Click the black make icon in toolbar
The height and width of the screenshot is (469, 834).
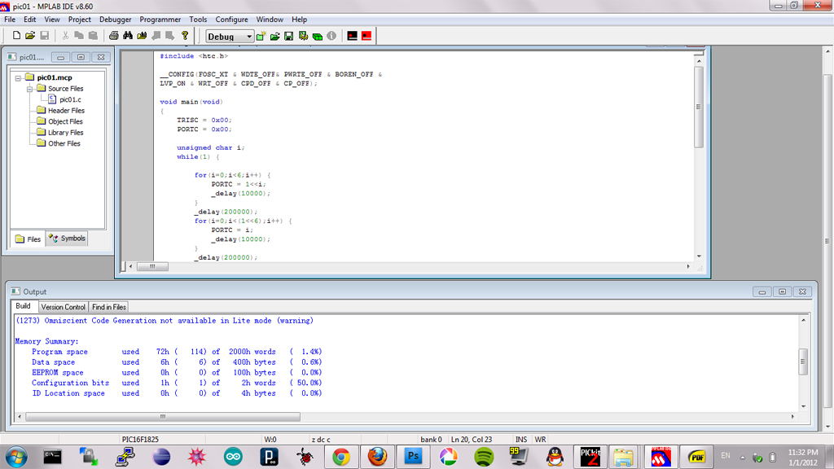pos(352,36)
